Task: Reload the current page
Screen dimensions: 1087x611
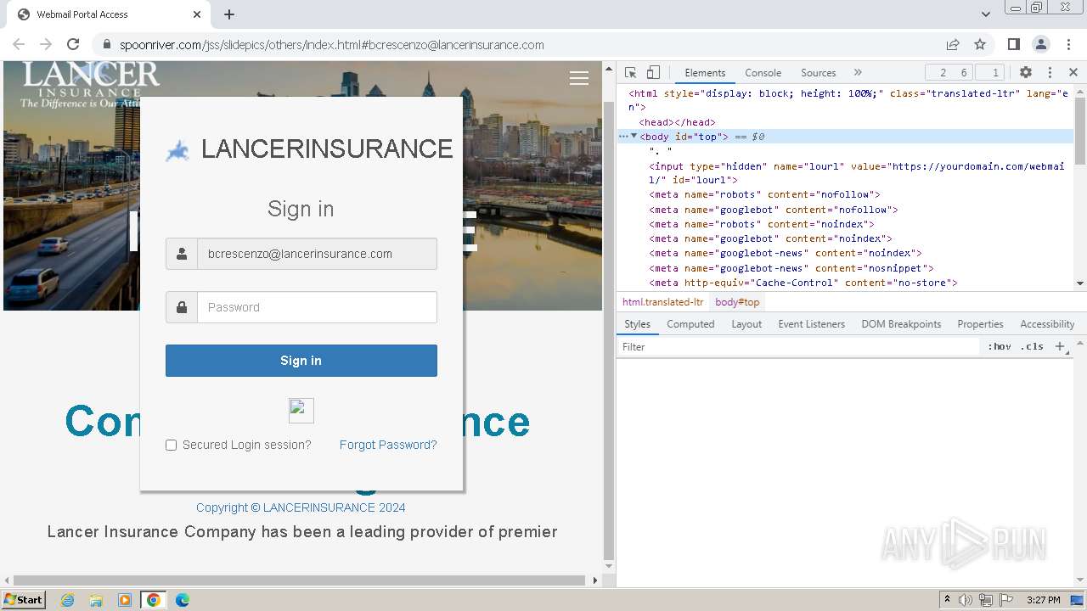Action: tap(73, 44)
